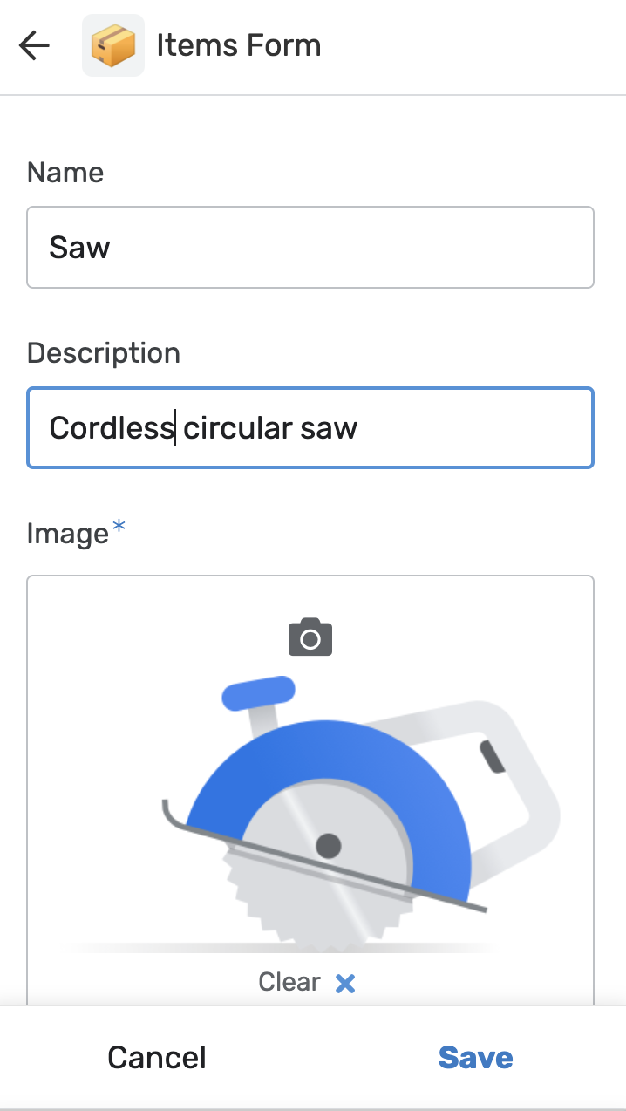Click the Name field label
Image resolution: width=626 pixels, height=1111 pixels.
point(65,173)
